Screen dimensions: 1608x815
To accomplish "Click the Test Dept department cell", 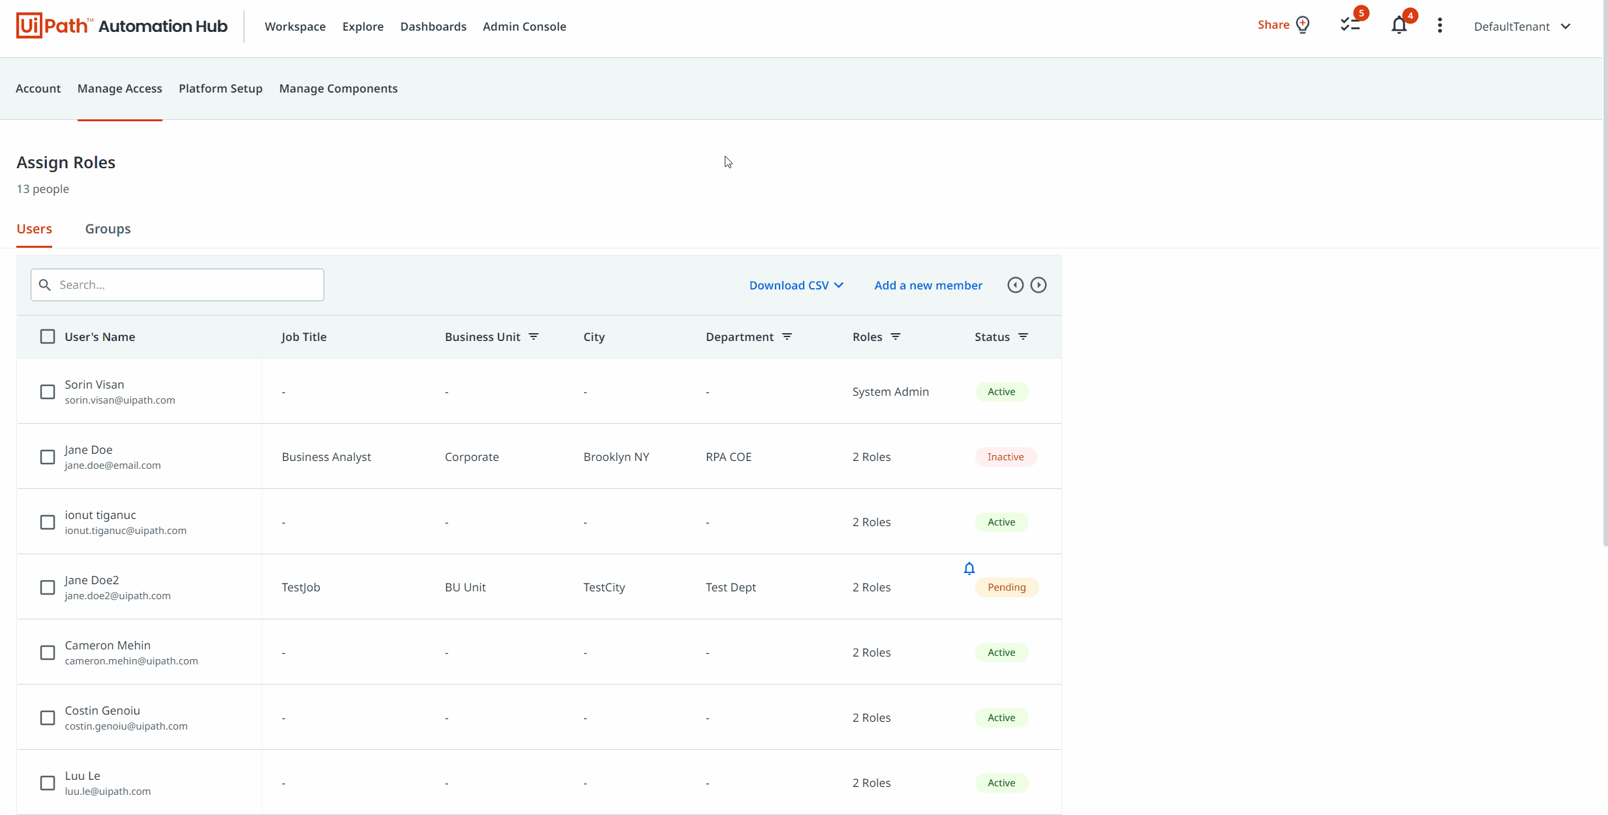I will [x=731, y=587].
